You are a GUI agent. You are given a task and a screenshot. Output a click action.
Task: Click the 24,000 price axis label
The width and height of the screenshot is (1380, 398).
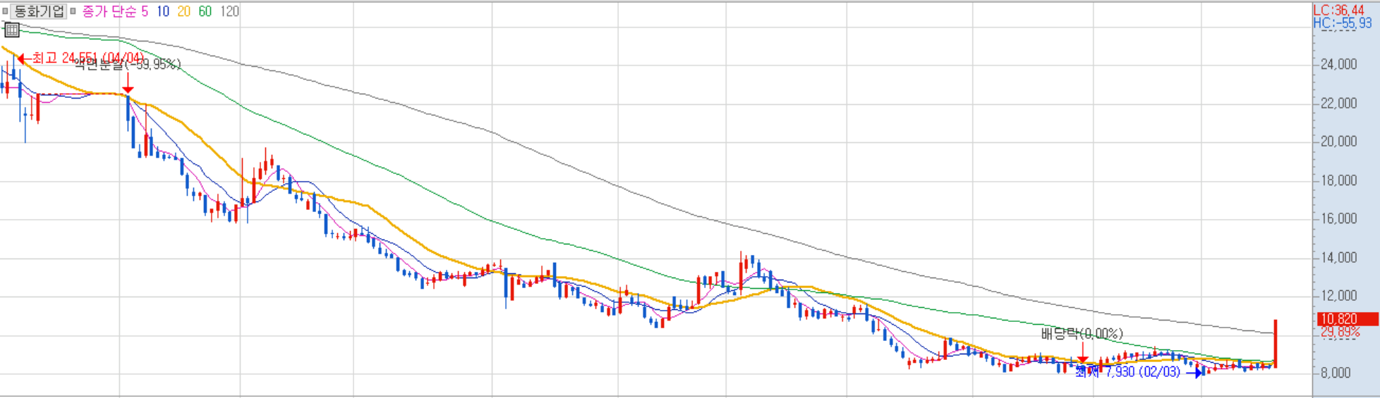[1338, 64]
